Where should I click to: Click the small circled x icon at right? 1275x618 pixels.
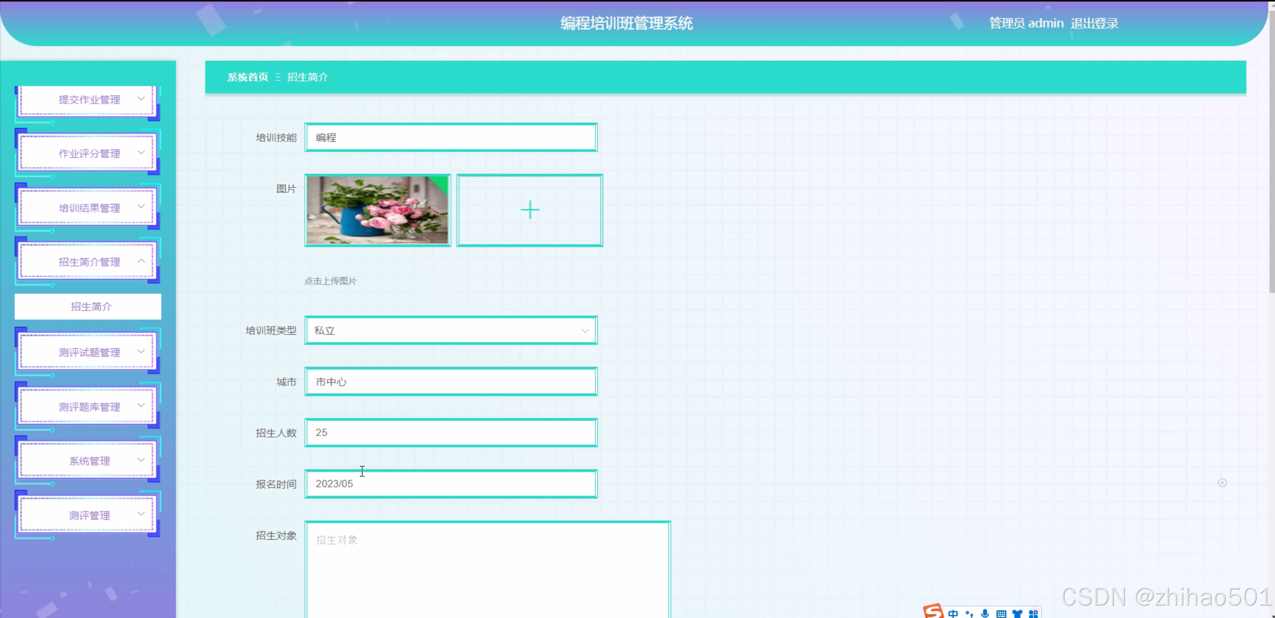point(1222,482)
